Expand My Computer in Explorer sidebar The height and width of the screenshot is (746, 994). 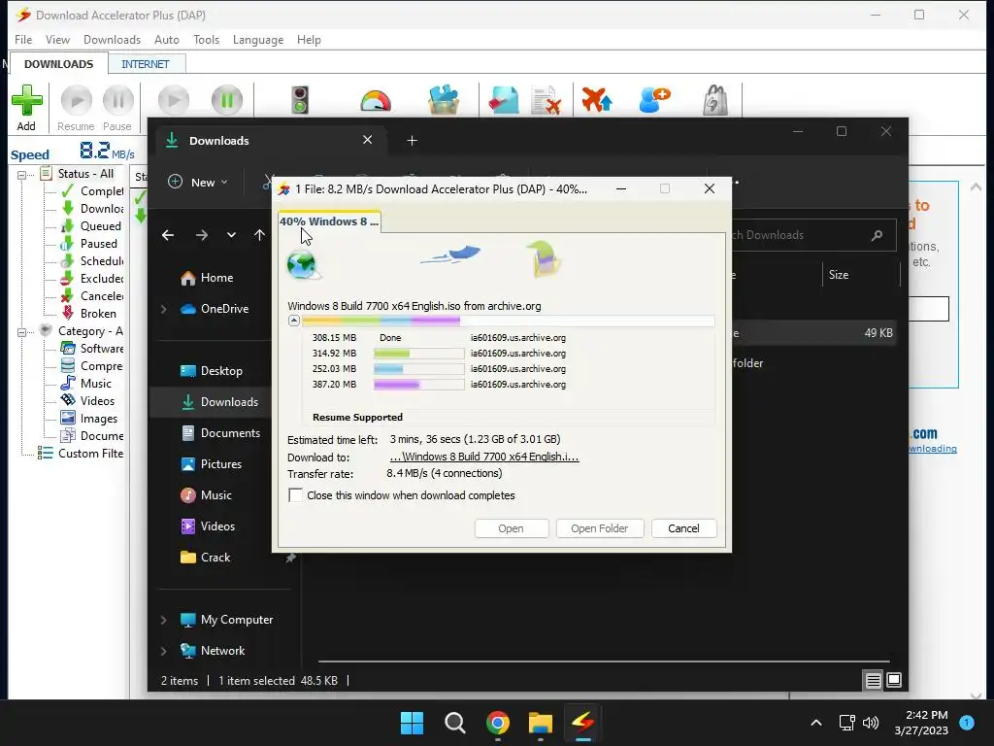coord(163,620)
